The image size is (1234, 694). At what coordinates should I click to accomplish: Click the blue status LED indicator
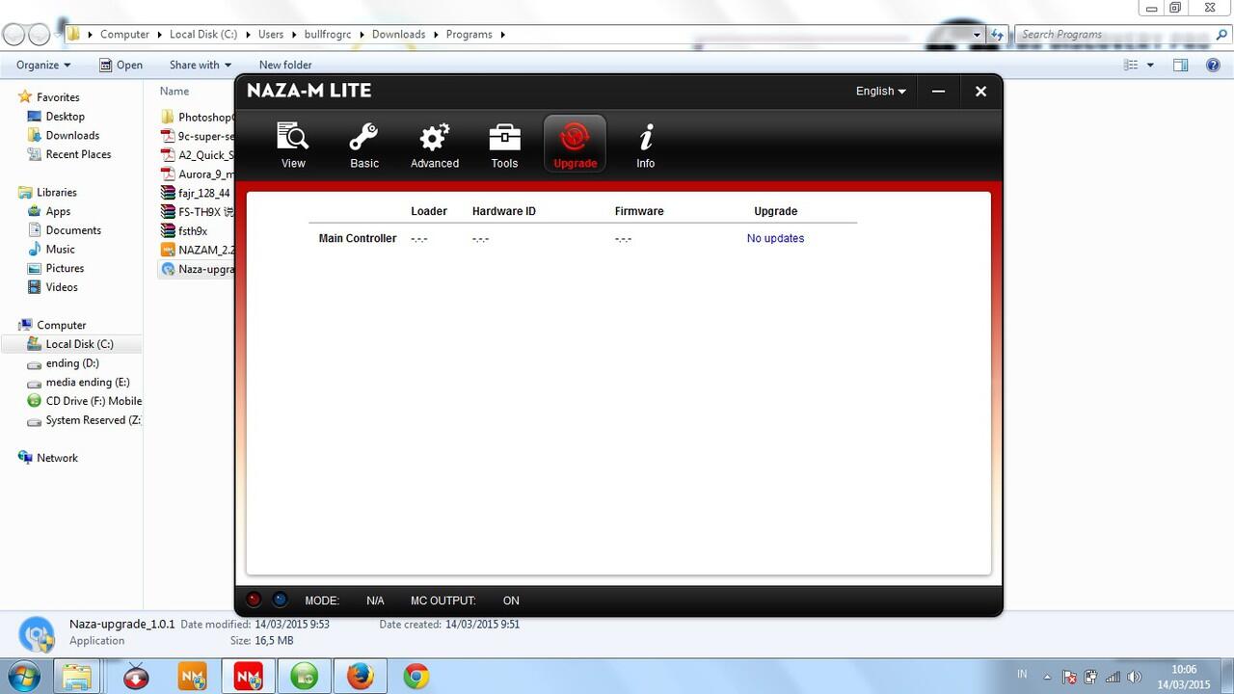point(280,600)
